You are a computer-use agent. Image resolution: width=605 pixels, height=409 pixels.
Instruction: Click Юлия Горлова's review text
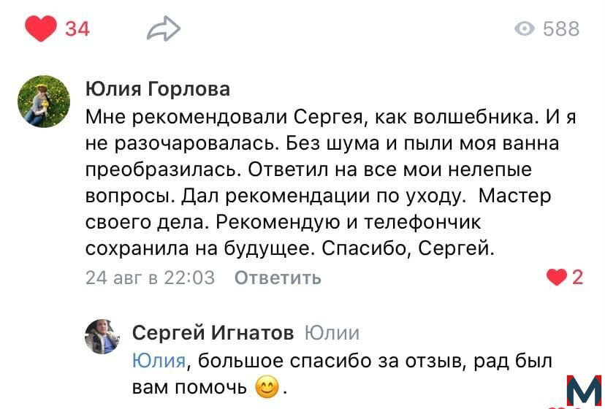tap(331, 183)
